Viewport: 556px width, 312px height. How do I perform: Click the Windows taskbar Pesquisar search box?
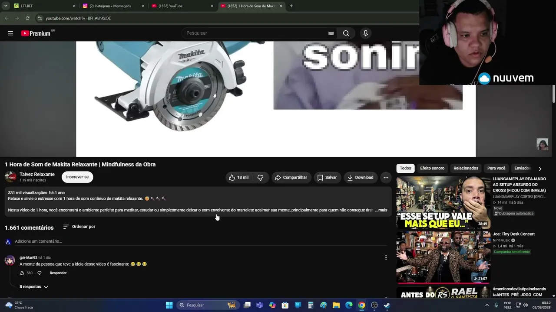pos(208,305)
